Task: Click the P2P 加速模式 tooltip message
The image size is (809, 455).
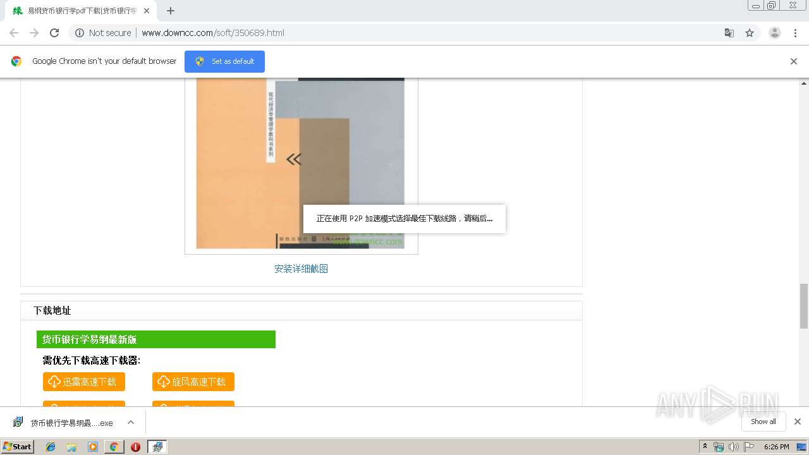Action: click(404, 219)
